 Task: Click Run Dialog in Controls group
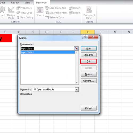pyautogui.click(x=25, y=17)
